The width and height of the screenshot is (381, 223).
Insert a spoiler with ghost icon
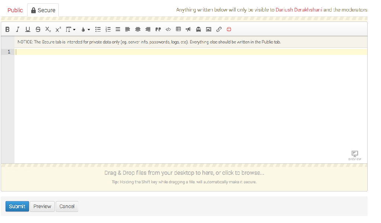tap(199, 29)
